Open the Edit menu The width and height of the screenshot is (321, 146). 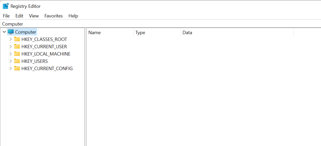point(19,16)
